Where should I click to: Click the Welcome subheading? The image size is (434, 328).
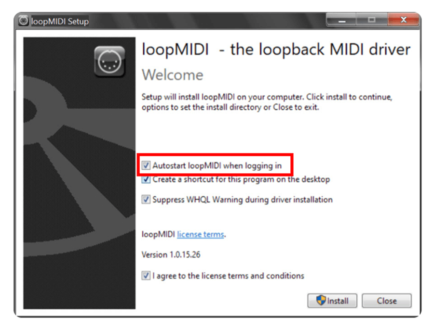point(173,75)
